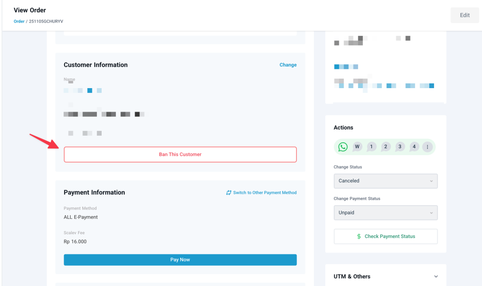Click Change in Customer Information
The height and width of the screenshot is (286, 482).
pos(288,65)
